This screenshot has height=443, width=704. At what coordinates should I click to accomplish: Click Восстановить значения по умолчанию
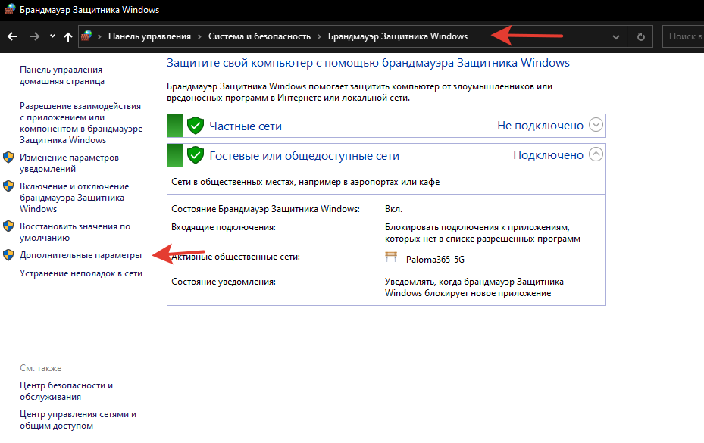coord(74,232)
